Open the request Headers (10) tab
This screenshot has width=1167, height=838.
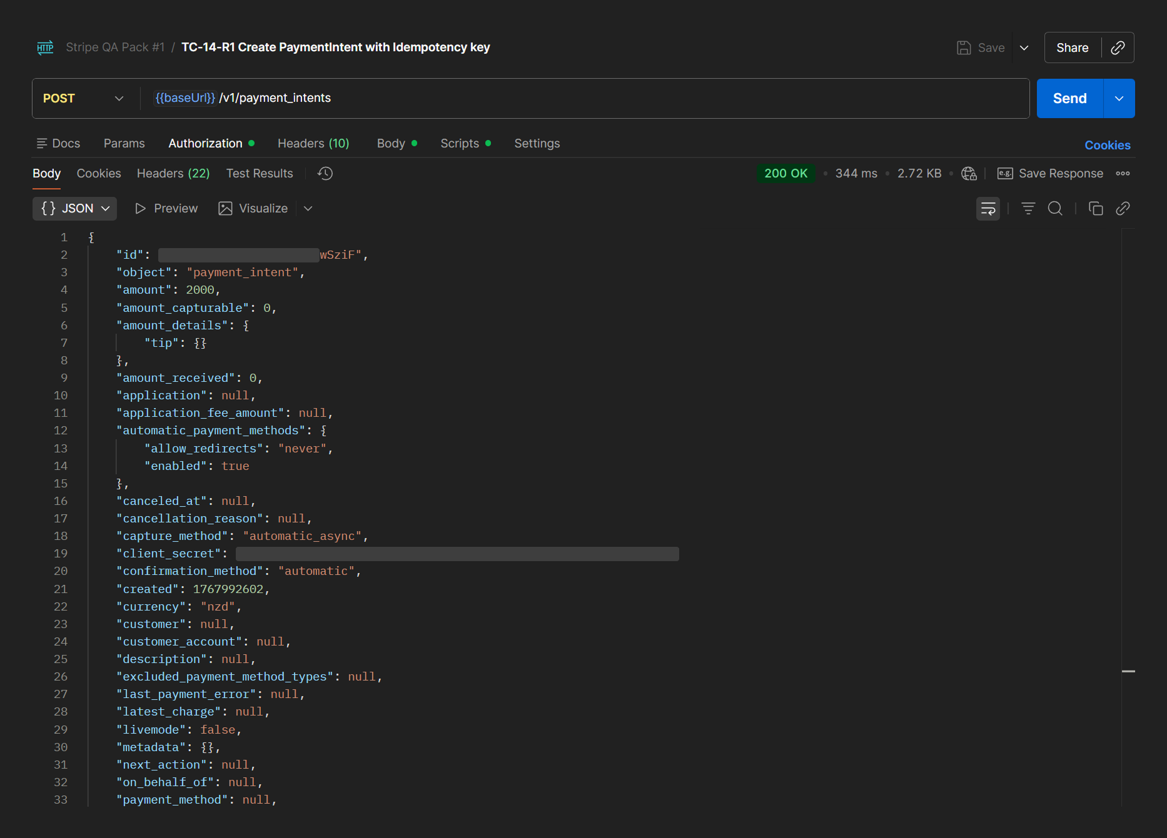point(313,143)
